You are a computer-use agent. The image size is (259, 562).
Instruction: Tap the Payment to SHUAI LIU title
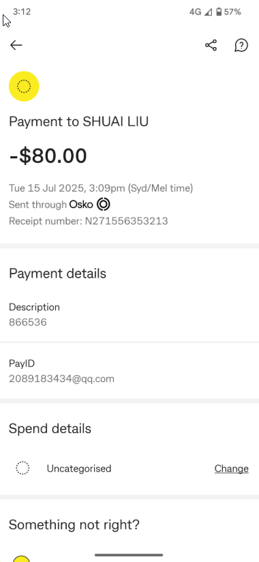click(x=79, y=122)
